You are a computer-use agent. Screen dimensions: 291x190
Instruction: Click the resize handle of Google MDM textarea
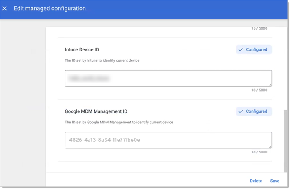point(270,146)
